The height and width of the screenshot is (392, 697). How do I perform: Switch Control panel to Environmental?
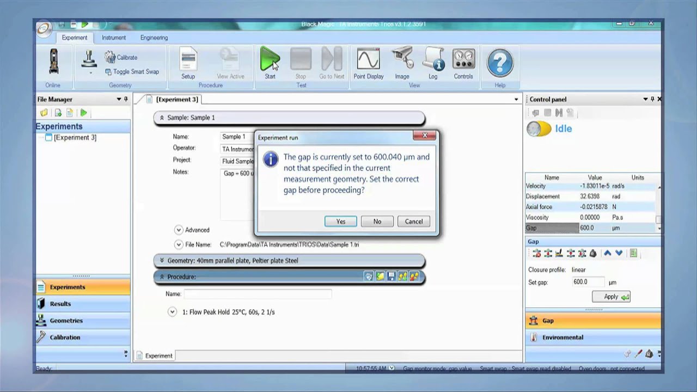pos(593,338)
